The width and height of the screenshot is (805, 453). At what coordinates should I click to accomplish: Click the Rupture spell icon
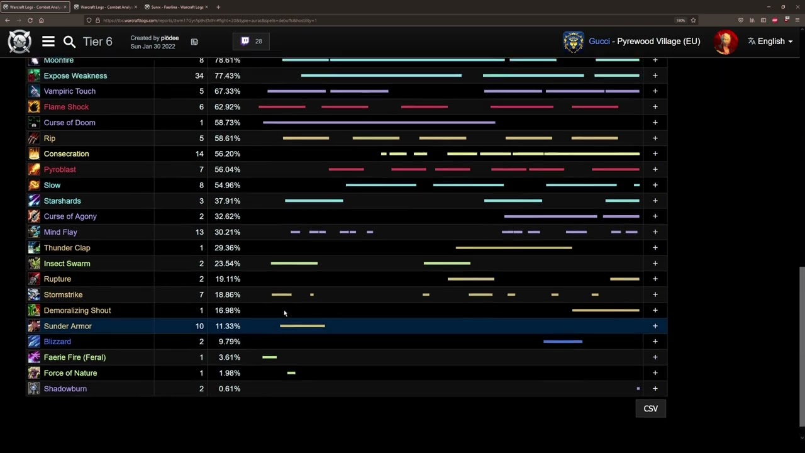[x=34, y=279]
